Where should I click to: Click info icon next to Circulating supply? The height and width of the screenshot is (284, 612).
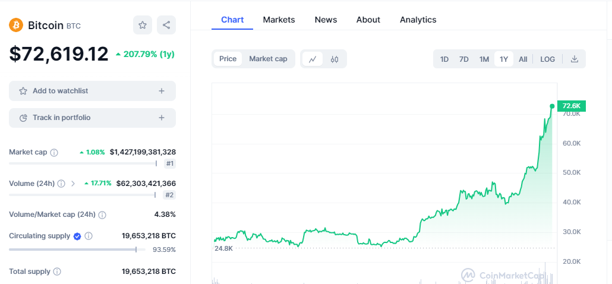[x=89, y=236]
